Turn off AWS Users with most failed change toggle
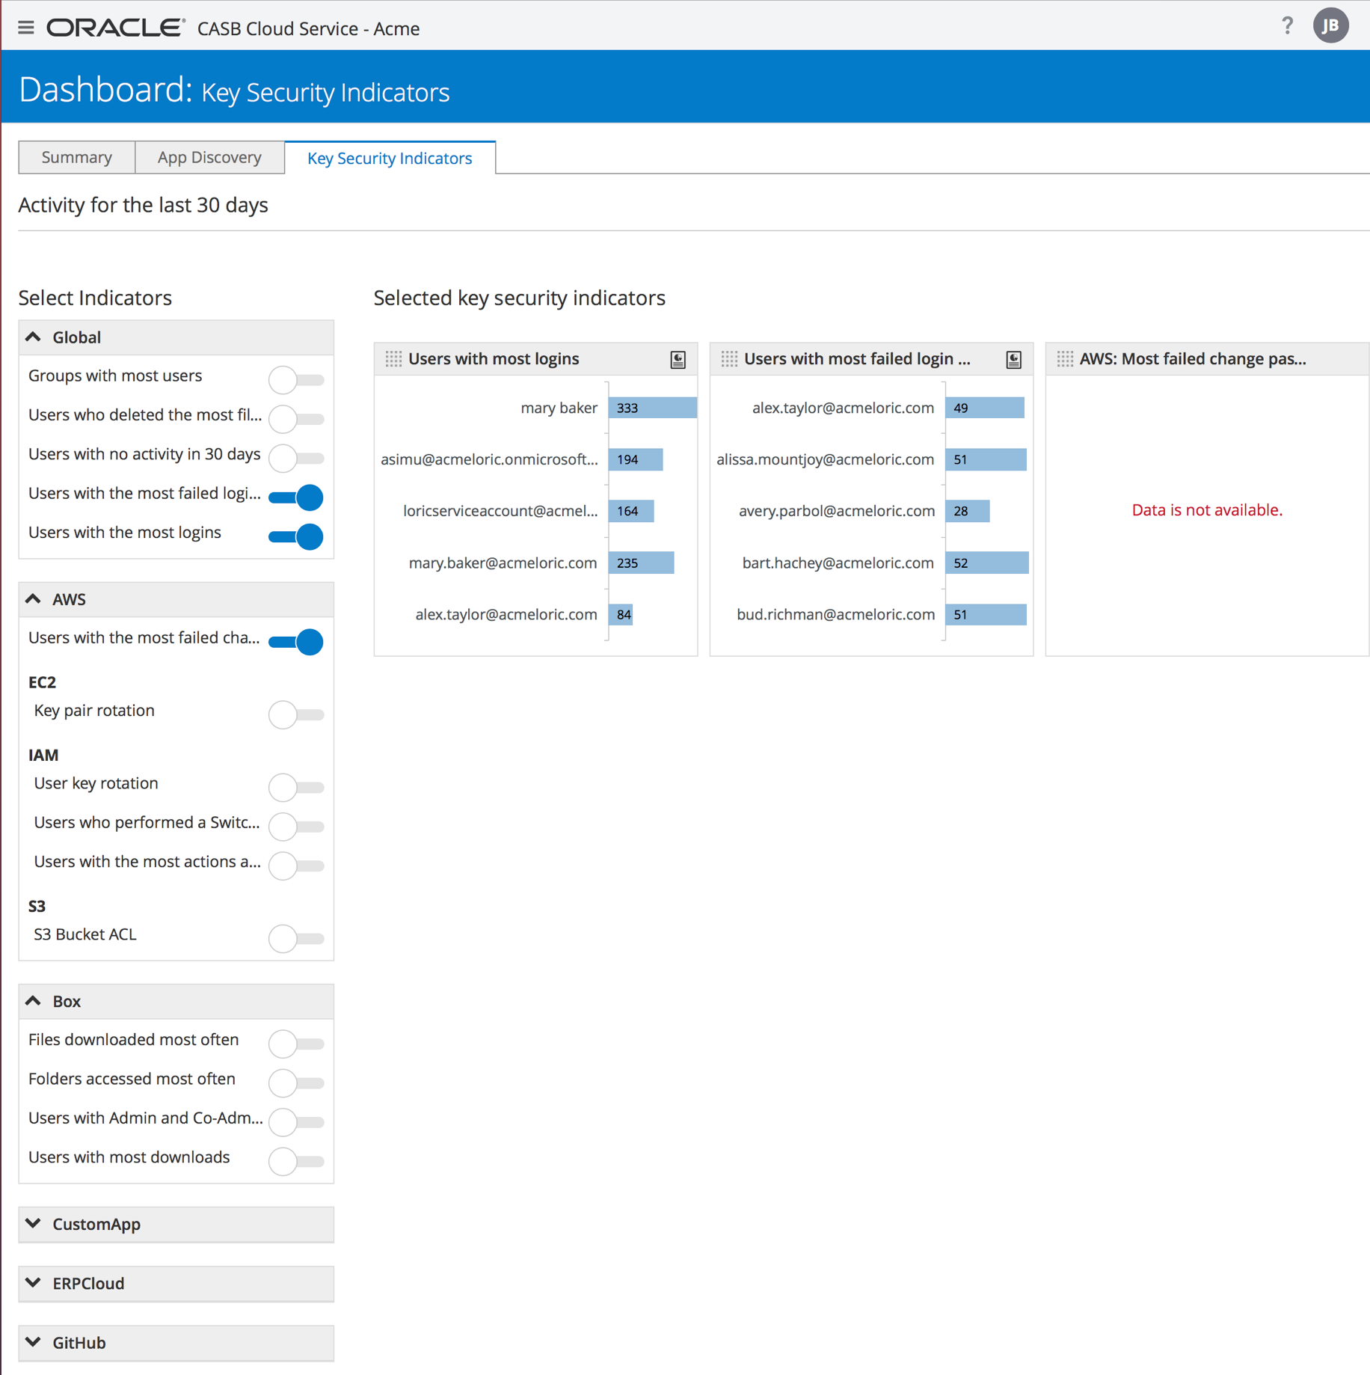The image size is (1370, 1375). point(296,642)
